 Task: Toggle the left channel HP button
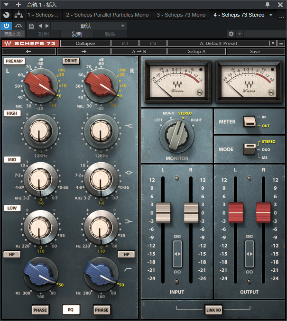12,254
